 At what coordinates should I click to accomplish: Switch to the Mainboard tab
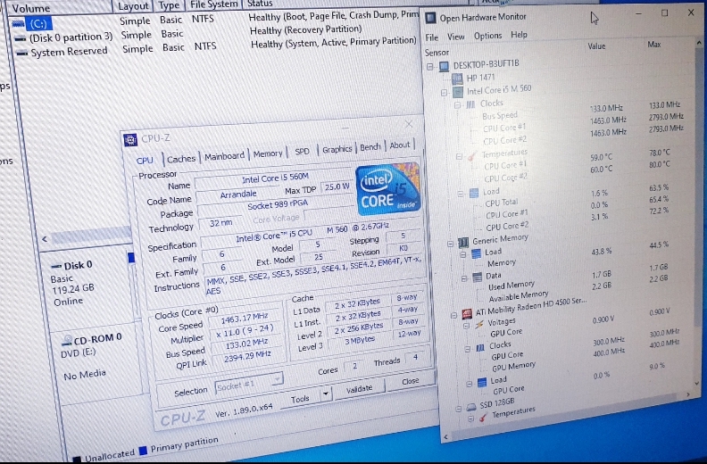[224, 156]
